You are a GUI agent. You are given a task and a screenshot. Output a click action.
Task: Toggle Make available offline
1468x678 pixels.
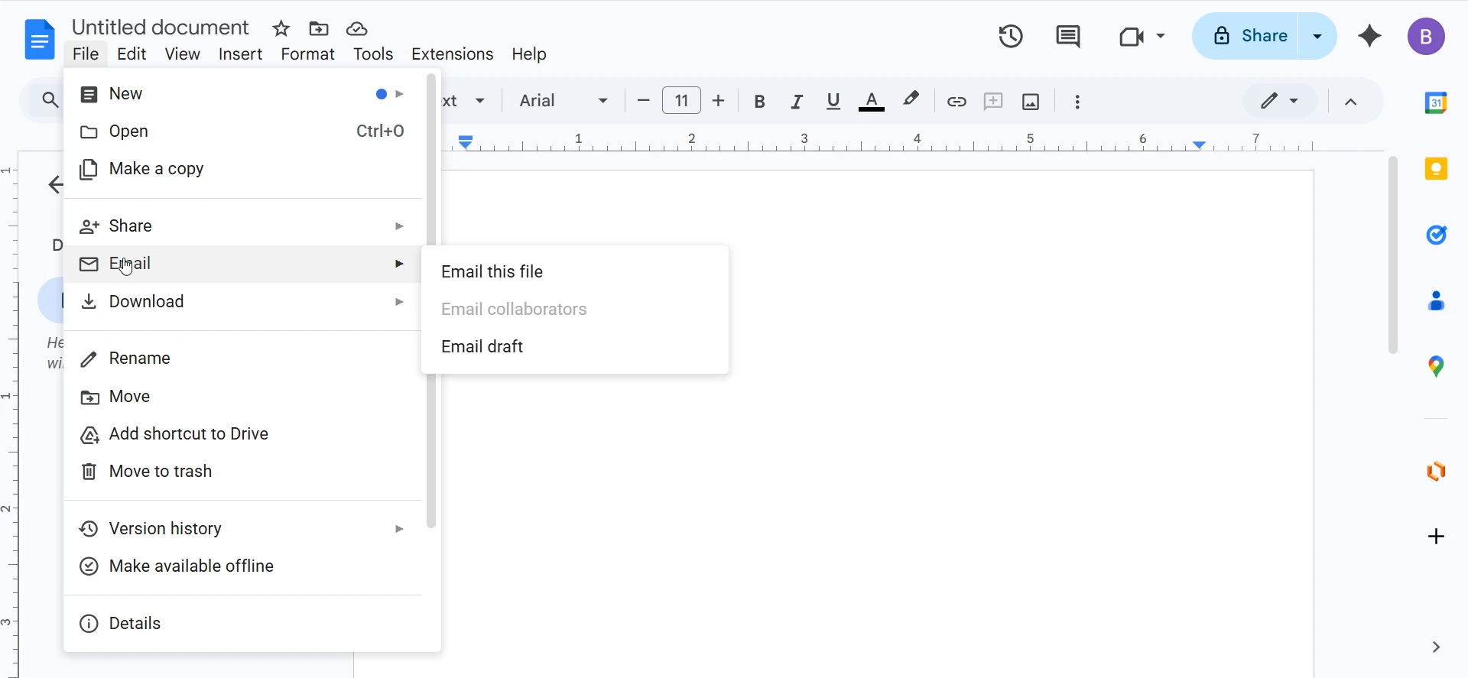click(x=243, y=566)
